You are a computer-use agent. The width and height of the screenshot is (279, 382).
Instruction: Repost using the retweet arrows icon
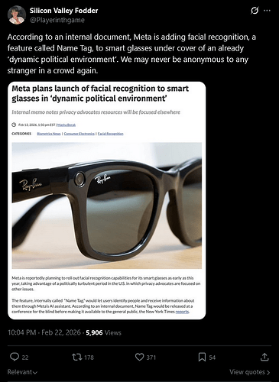click(x=76, y=357)
